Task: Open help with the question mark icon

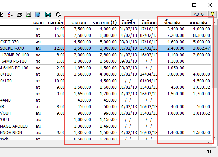Action: click(x=212, y=14)
